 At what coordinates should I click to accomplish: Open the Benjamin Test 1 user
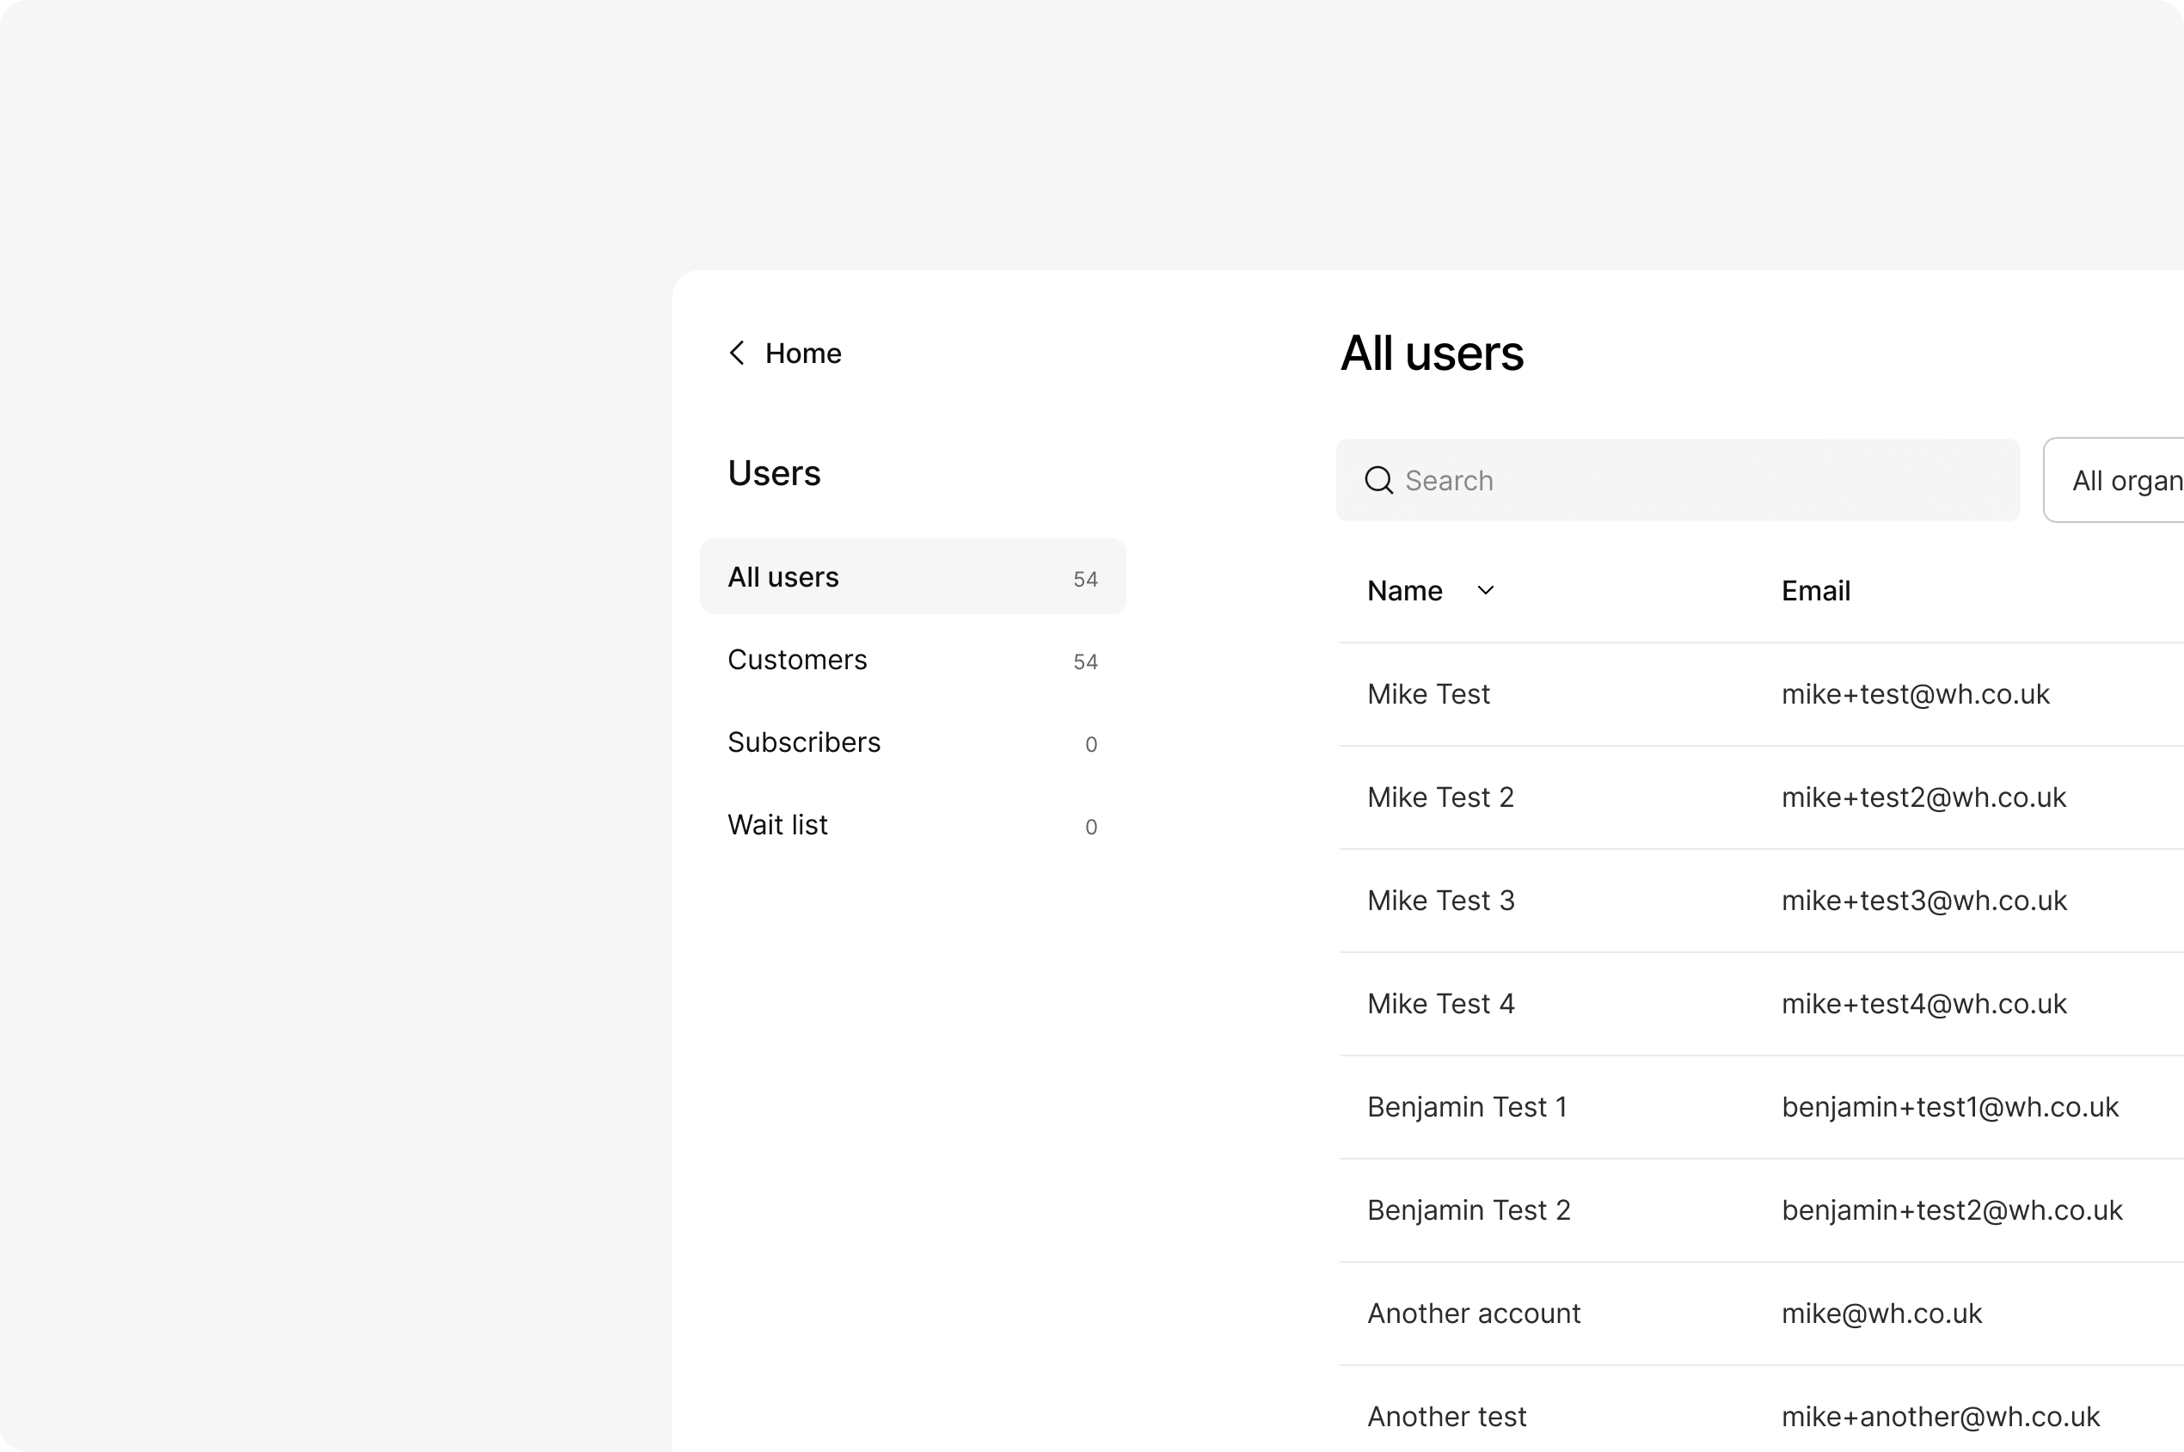1467,1108
